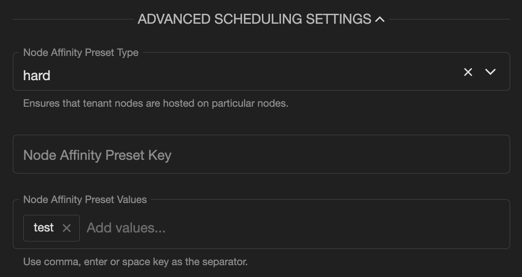Click the clear icon in Node Affinity Preset Type

pos(468,72)
